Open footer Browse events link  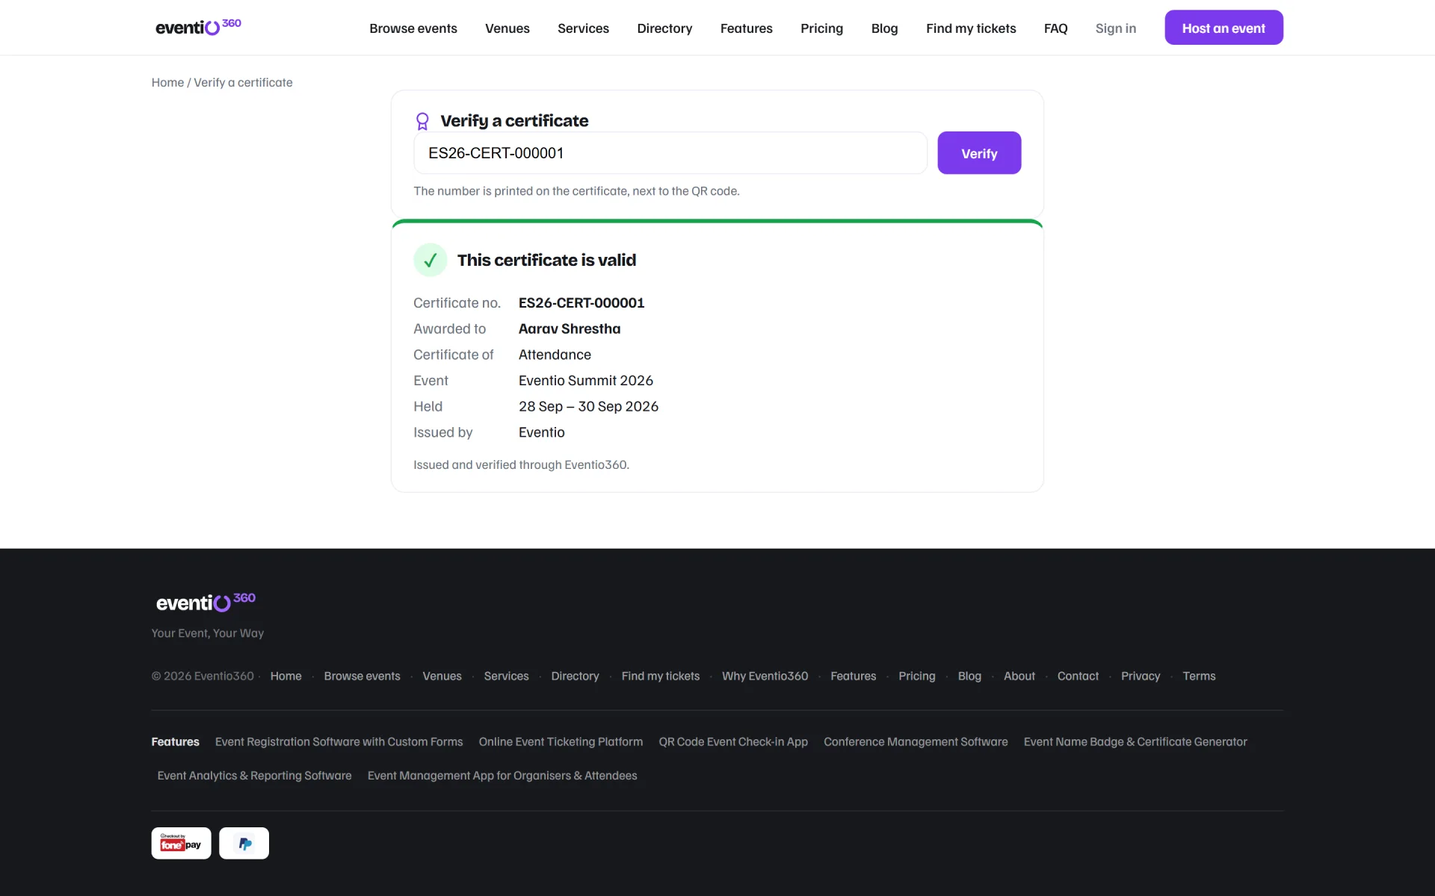362,676
